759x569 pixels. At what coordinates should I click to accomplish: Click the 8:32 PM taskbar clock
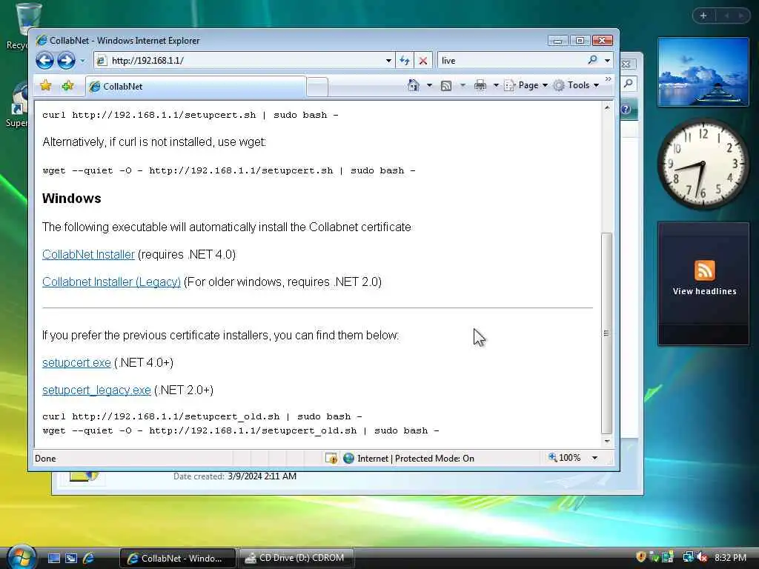730,557
